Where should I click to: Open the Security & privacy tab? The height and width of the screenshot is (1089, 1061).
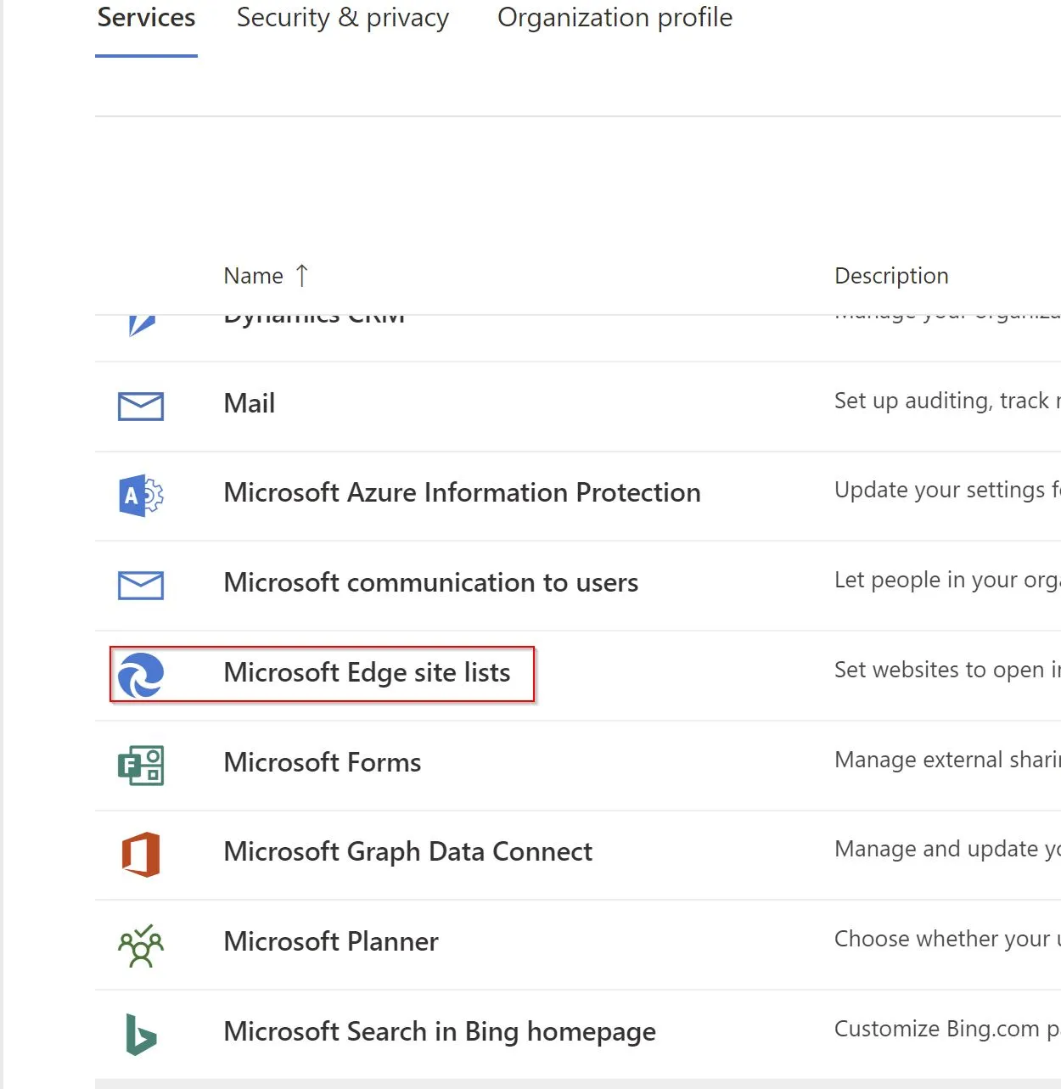[342, 19]
